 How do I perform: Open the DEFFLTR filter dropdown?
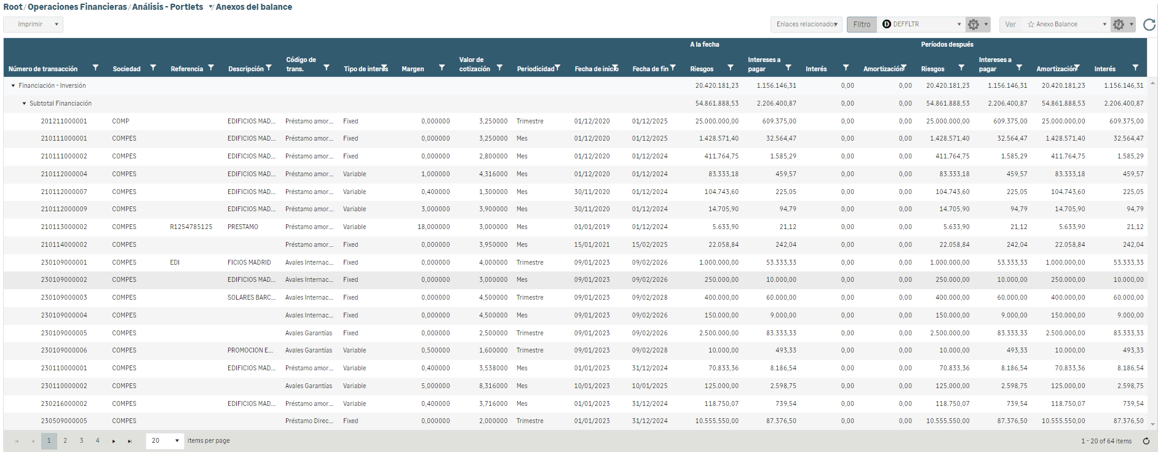click(921, 25)
